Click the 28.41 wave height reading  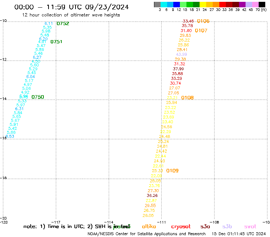182,50
